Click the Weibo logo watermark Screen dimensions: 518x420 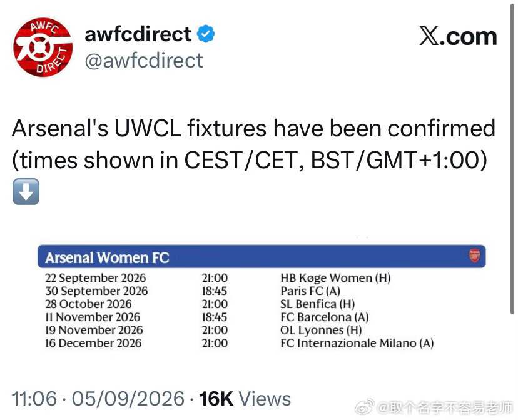[x=365, y=407]
